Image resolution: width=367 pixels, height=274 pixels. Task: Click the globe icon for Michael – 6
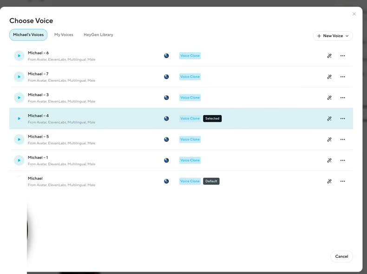166,56
